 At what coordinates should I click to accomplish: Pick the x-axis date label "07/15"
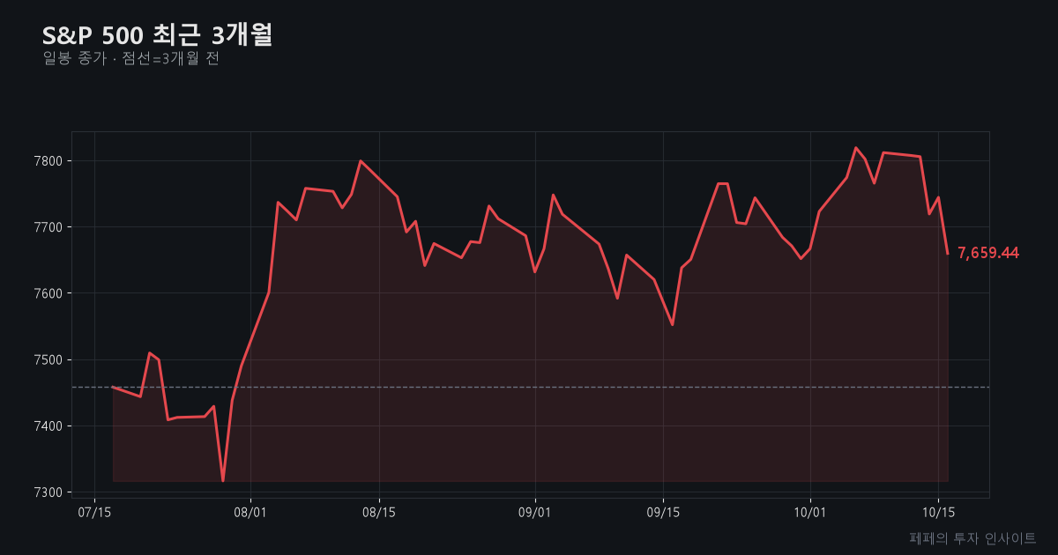tap(94, 512)
